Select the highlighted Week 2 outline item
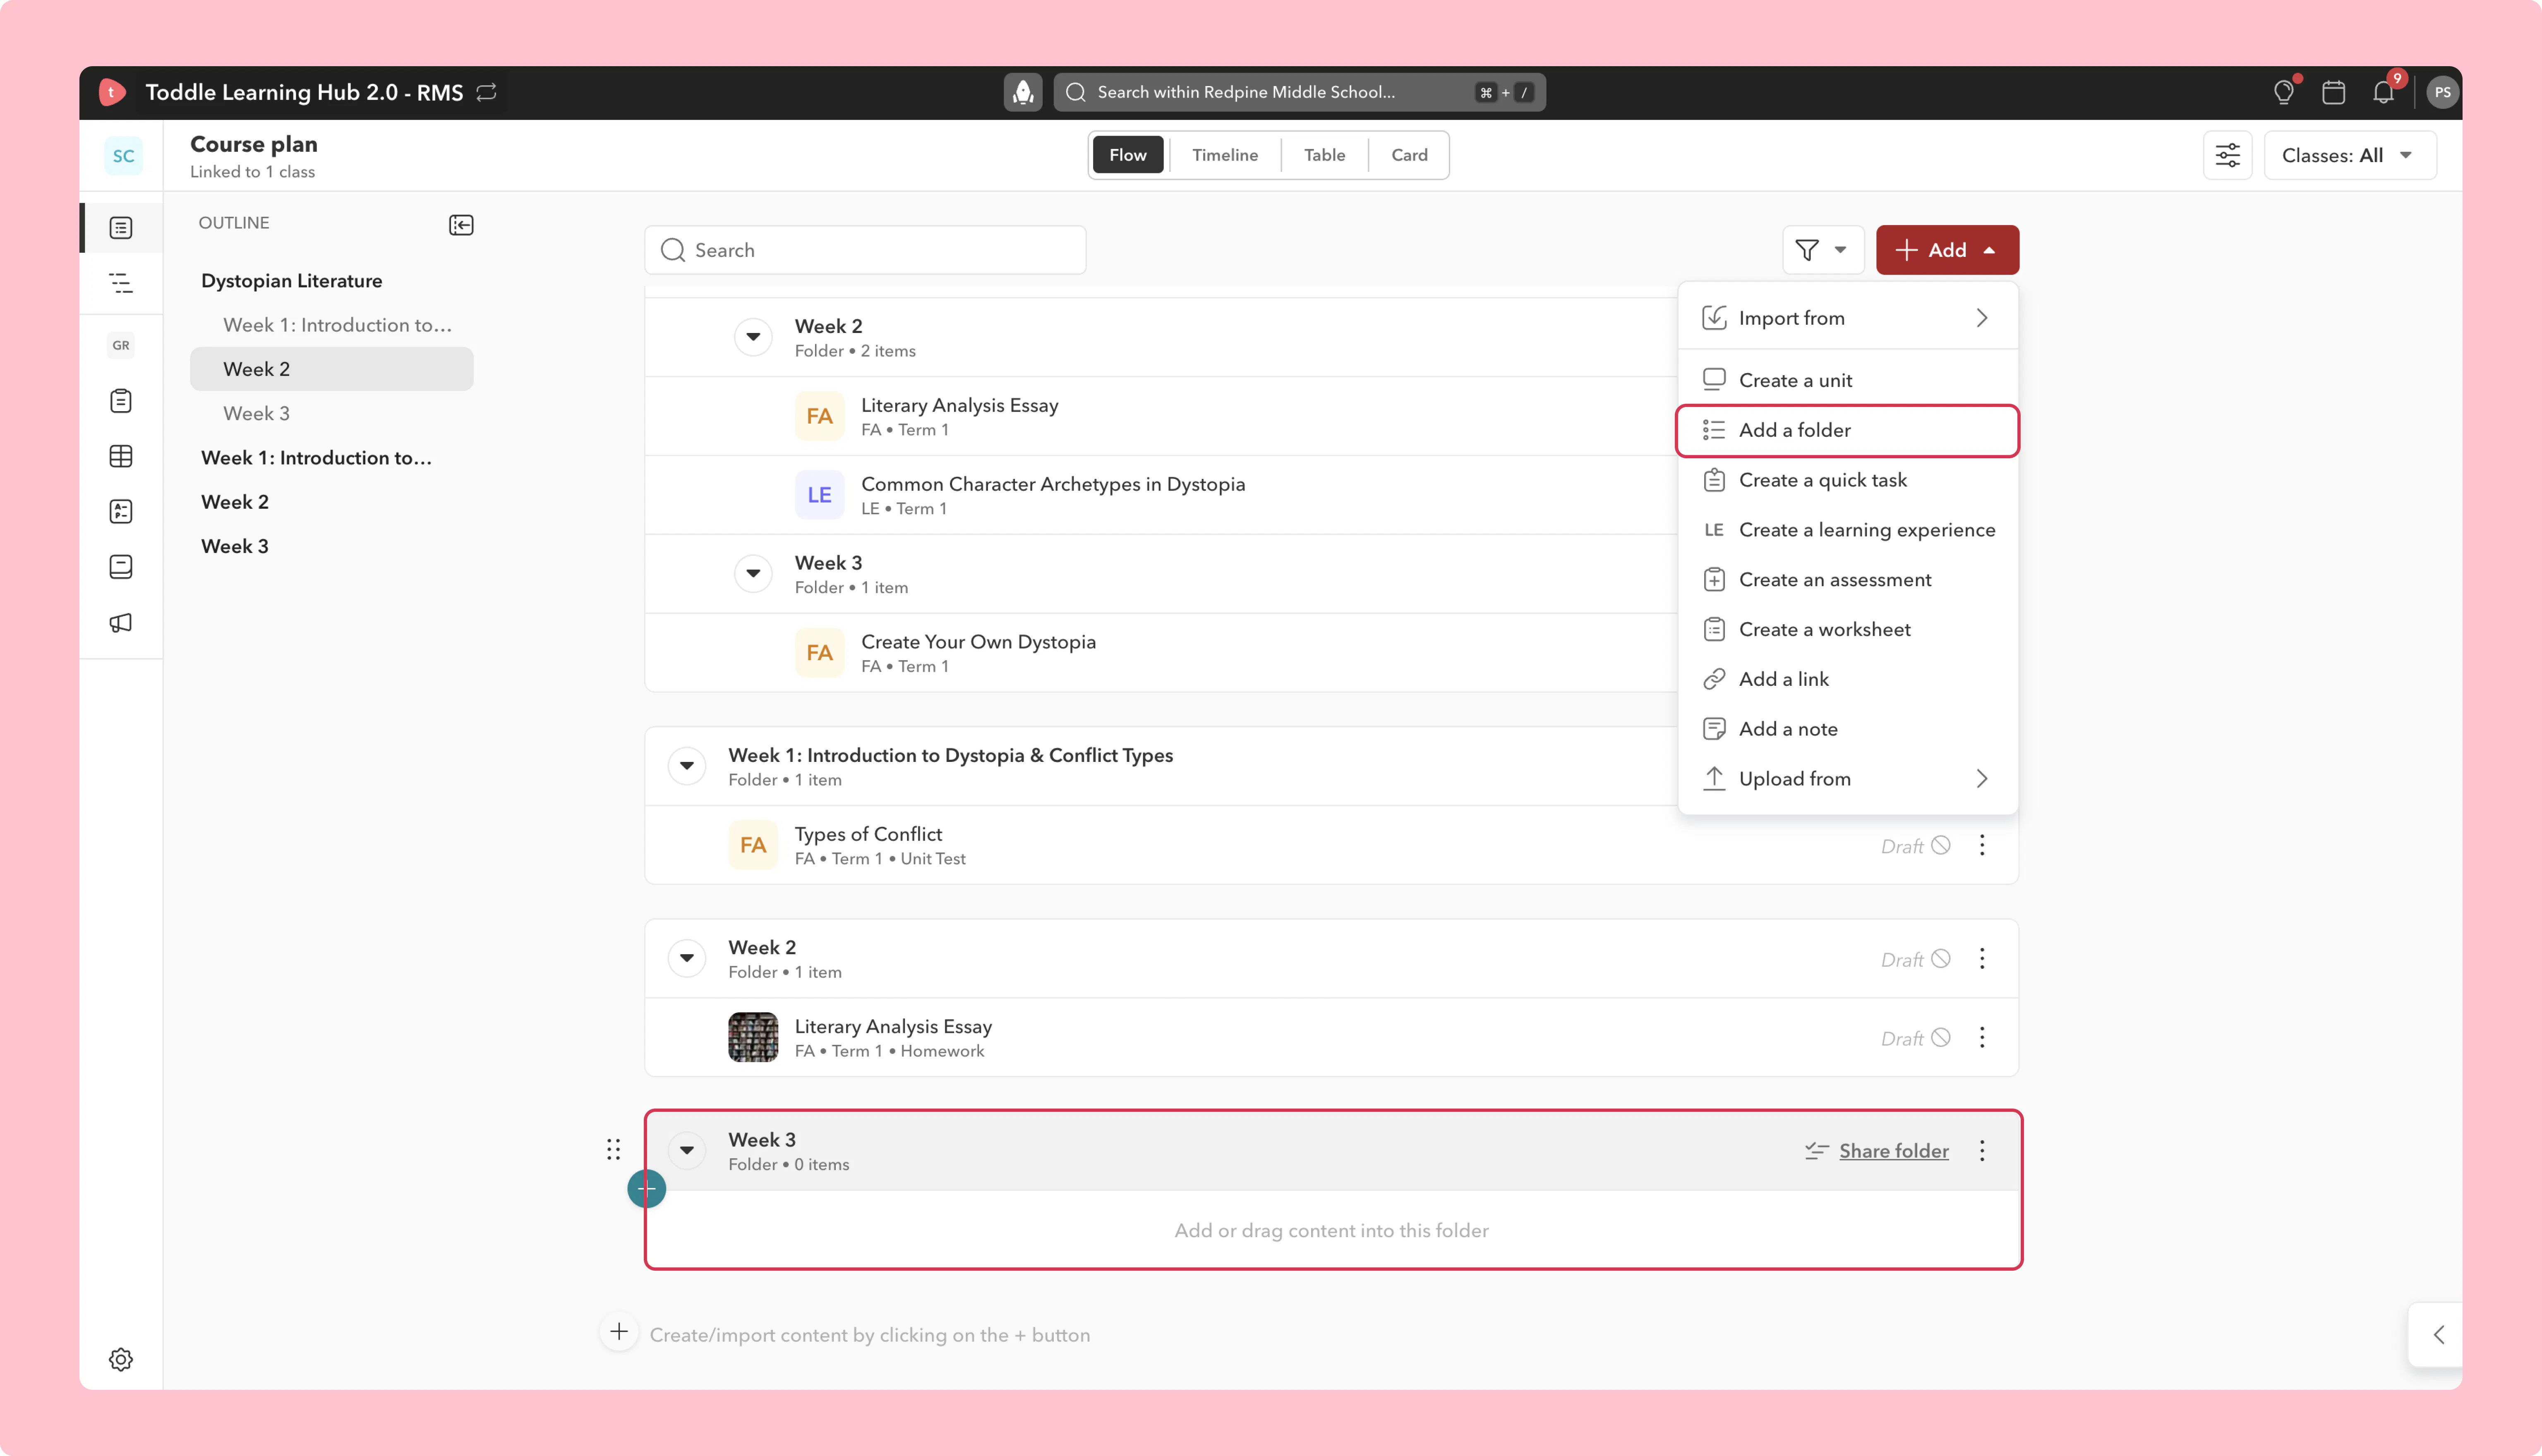Image resolution: width=2542 pixels, height=1456 pixels. click(x=331, y=369)
